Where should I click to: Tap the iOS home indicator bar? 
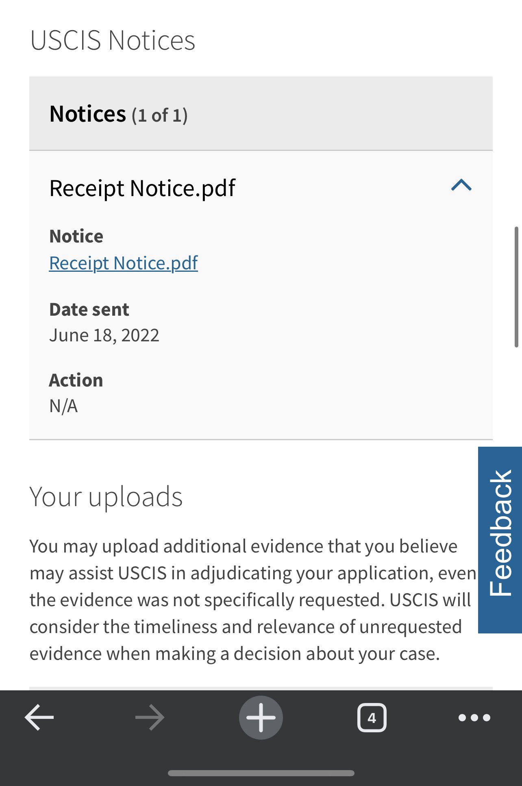tap(261, 773)
